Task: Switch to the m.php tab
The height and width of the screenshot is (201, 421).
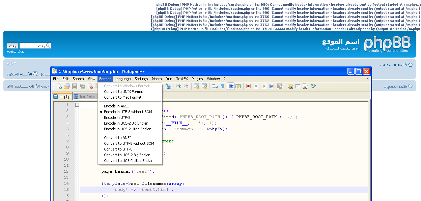Action: tap(62, 97)
